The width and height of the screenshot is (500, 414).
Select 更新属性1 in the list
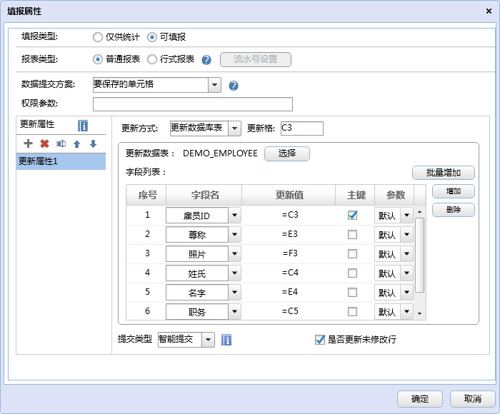click(61, 161)
